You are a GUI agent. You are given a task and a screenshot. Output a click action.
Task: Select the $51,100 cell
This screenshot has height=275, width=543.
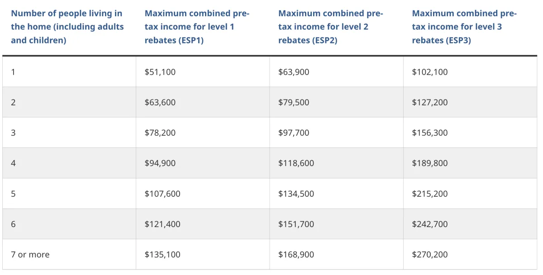tap(160, 72)
